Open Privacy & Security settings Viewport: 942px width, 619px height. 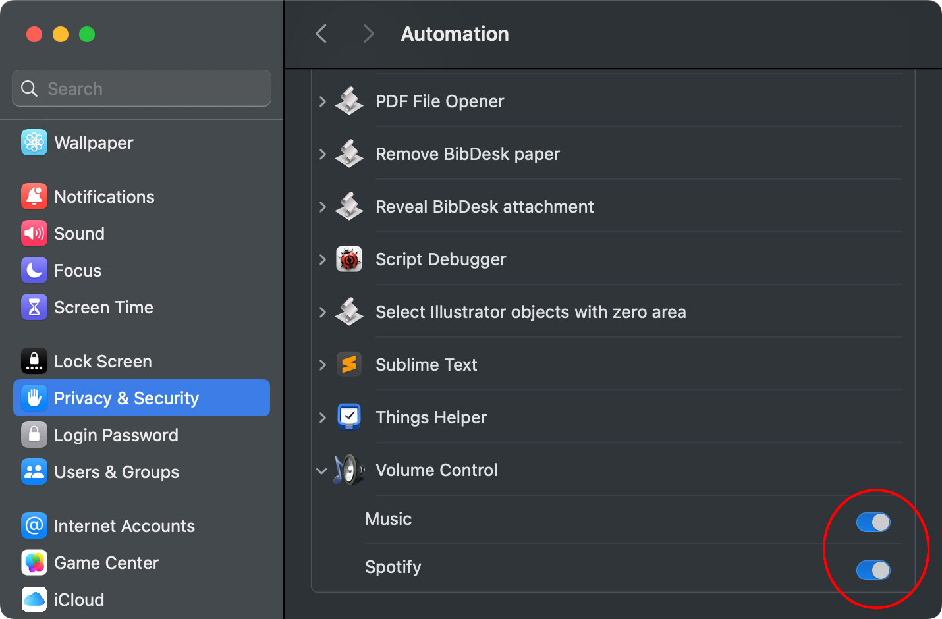pyautogui.click(x=126, y=398)
